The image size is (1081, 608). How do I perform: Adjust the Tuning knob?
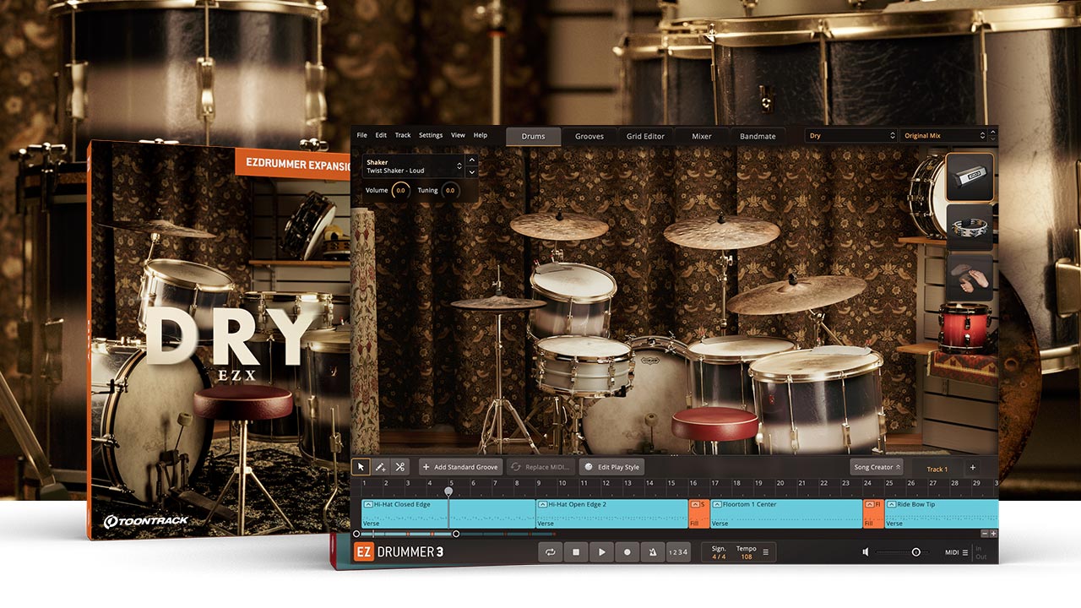click(x=450, y=191)
